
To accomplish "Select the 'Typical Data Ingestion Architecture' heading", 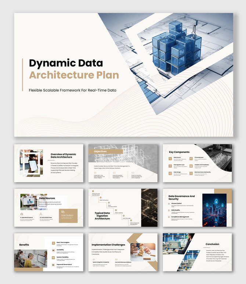I will coord(102,216).
